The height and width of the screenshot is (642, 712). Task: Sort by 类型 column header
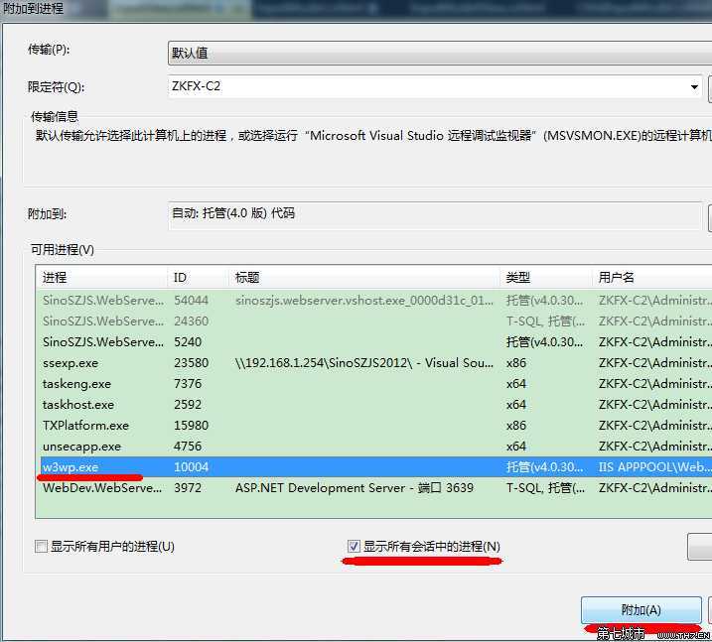coord(546,277)
